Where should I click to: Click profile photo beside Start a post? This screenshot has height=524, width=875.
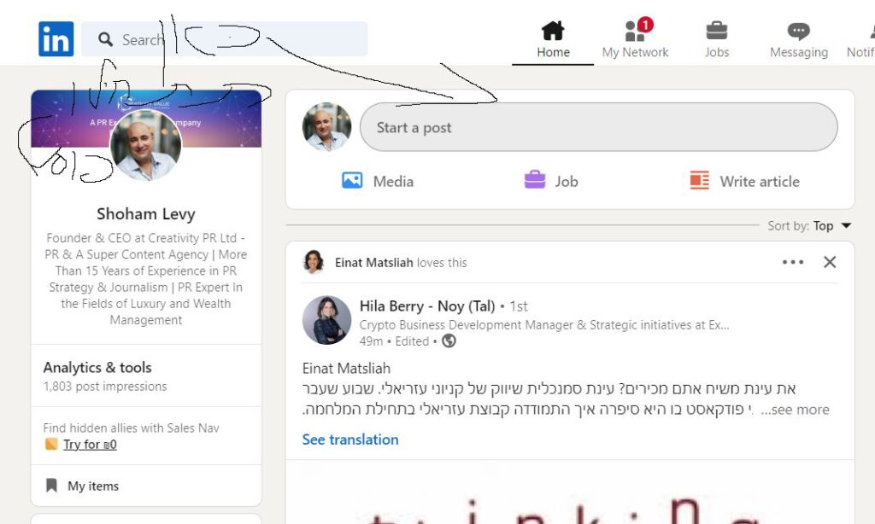point(326,127)
